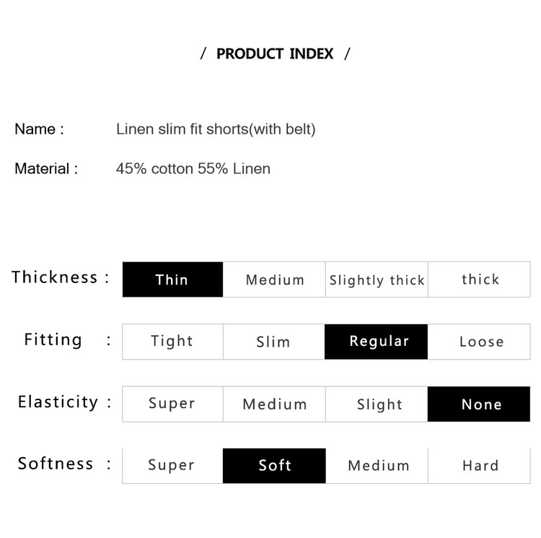Pick the Hard softness option
This screenshot has height=538, width=541.
[x=479, y=466]
